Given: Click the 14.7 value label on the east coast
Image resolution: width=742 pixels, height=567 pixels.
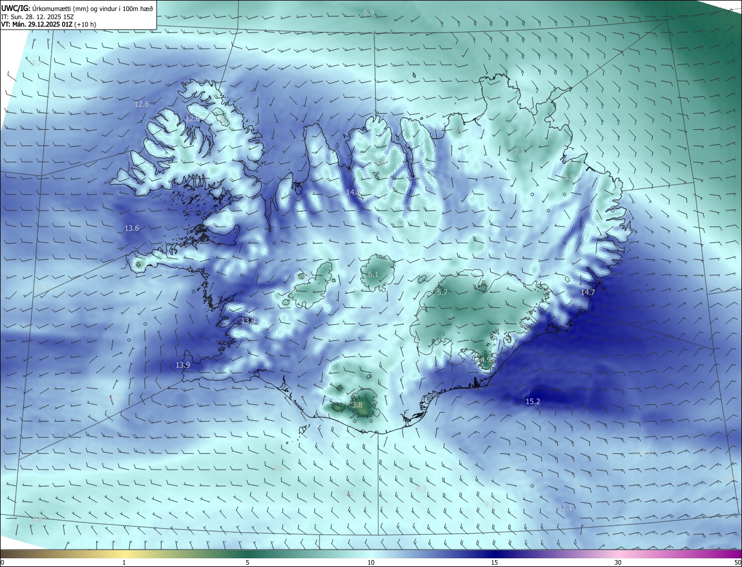Looking at the screenshot, I should click(588, 293).
